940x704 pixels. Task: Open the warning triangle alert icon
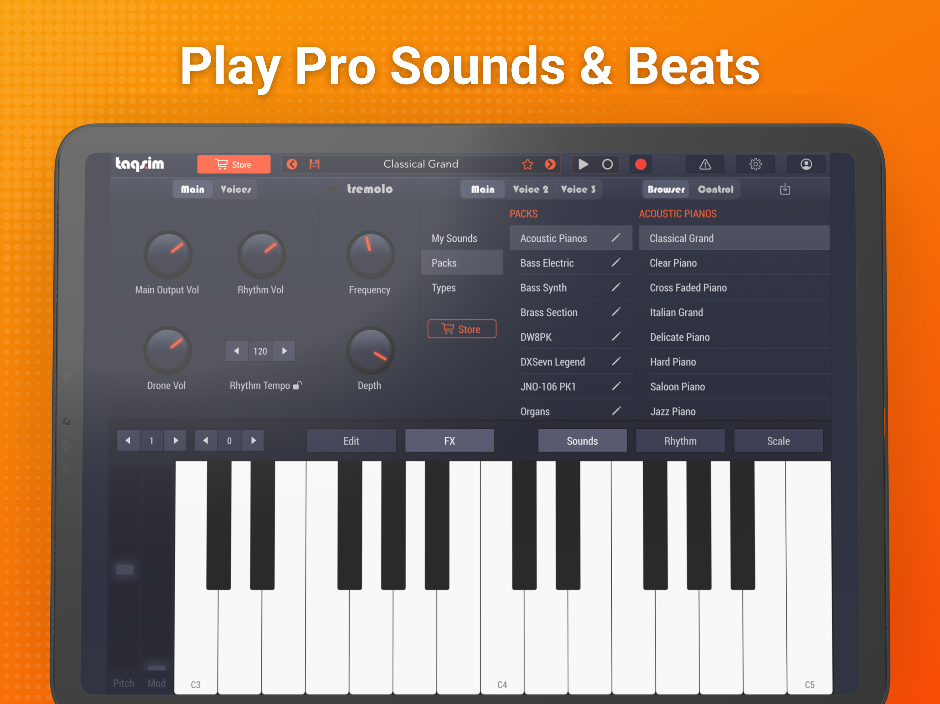tap(705, 164)
